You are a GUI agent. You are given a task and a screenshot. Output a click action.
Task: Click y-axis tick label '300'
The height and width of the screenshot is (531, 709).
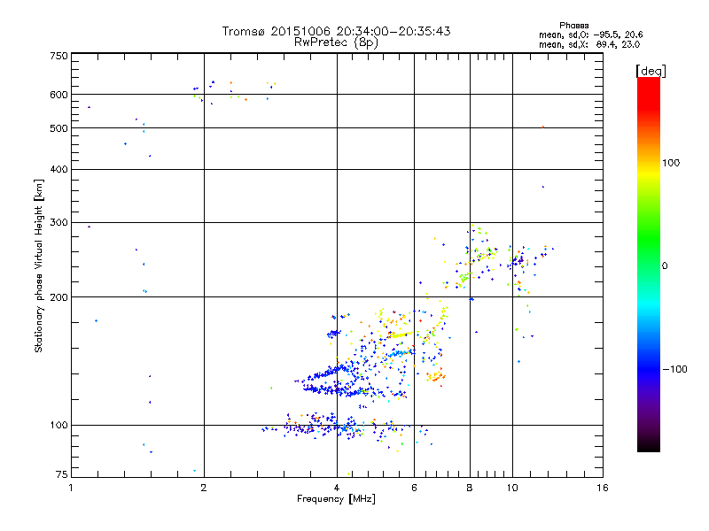[59, 223]
